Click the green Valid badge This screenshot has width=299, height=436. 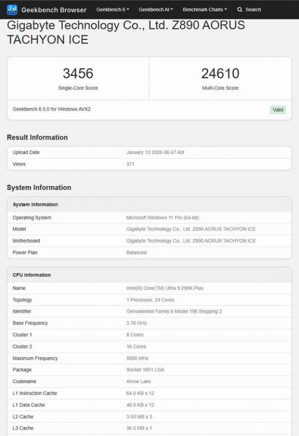point(278,110)
